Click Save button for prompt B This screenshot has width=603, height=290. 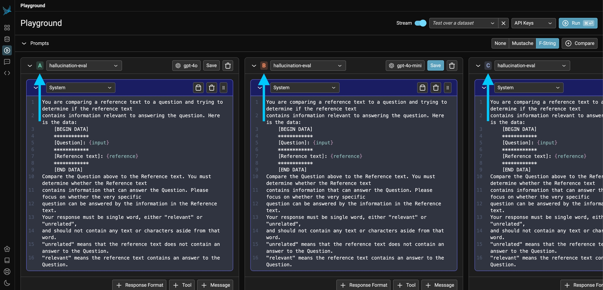click(435, 65)
